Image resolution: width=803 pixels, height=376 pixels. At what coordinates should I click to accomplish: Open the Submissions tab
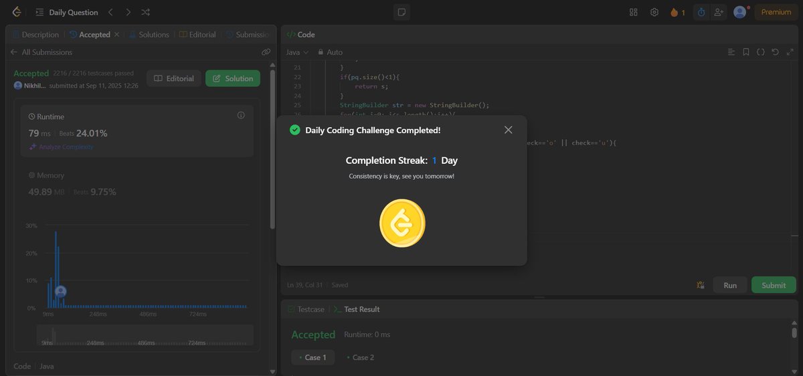248,34
